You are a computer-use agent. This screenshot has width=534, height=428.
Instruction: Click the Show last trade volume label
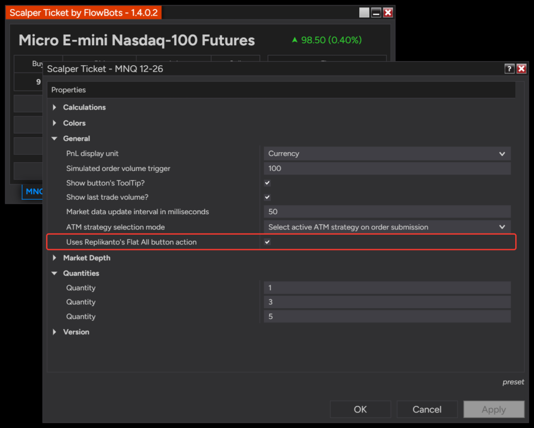click(x=107, y=197)
